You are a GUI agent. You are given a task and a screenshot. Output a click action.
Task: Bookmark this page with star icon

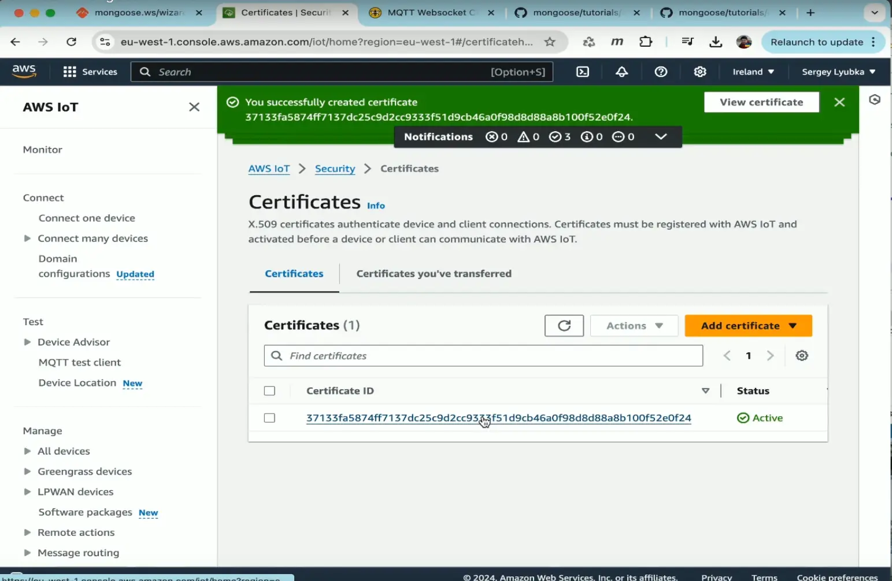point(550,42)
